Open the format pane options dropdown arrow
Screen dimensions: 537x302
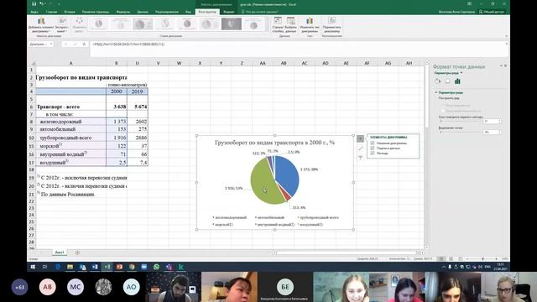(501, 65)
